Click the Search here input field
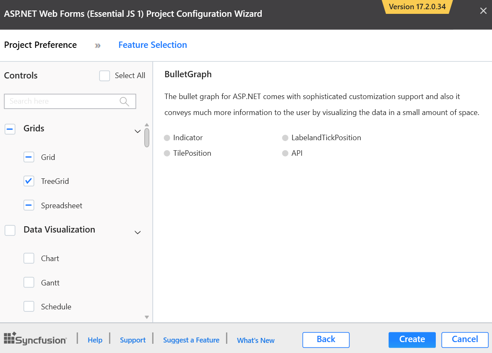 click(70, 102)
